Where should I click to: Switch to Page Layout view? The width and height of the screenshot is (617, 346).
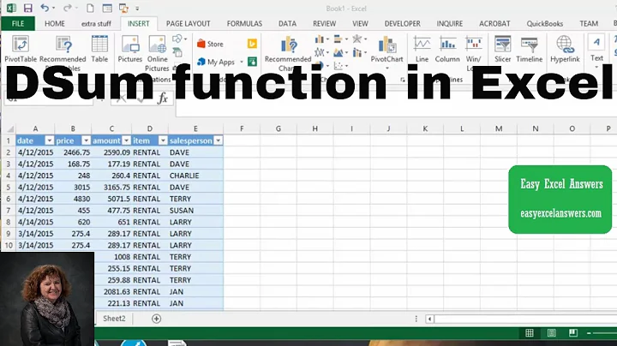pyautogui.click(x=551, y=333)
